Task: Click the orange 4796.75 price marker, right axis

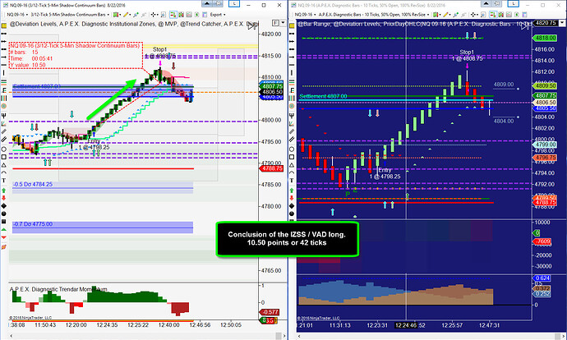Action: pyautogui.click(x=546, y=158)
